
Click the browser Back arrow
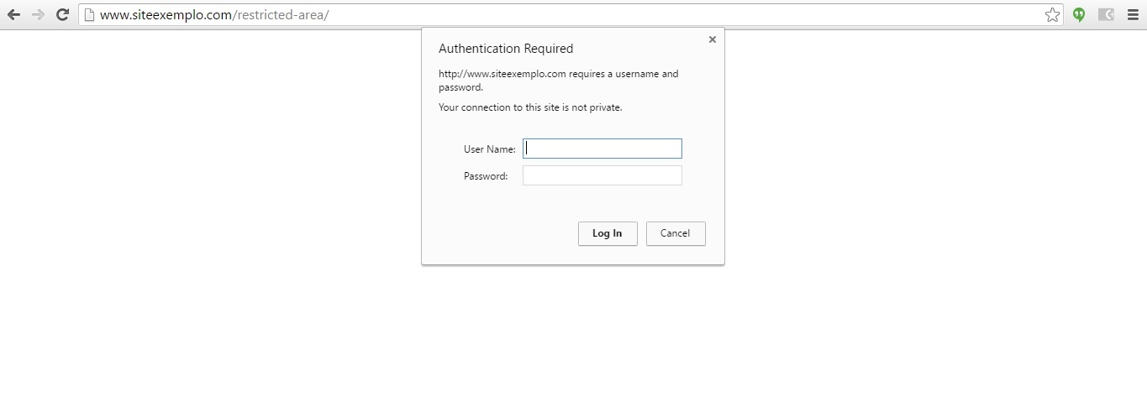coord(13,14)
